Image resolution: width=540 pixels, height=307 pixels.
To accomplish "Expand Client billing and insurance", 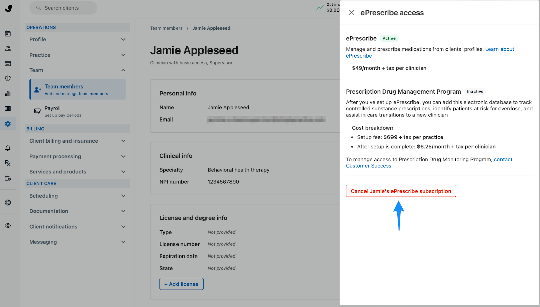I will coord(77,141).
